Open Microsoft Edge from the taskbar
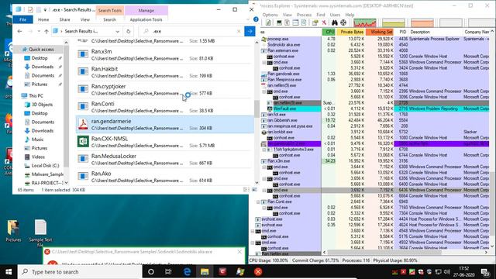The height and width of the screenshot is (279, 496). [x=187, y=272]
